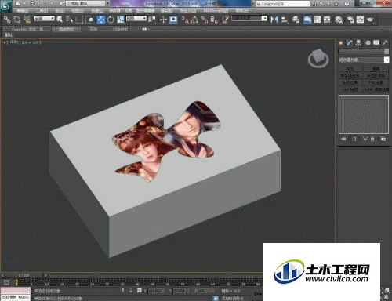This screenshot has width=392, height=301.
Task: Open the viewport [+] label menu
Action: (4, 42)
